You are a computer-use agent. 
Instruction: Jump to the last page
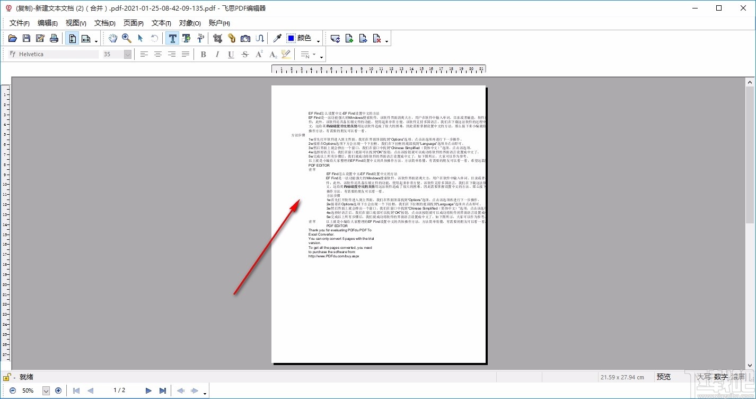[x=162, y=391]
